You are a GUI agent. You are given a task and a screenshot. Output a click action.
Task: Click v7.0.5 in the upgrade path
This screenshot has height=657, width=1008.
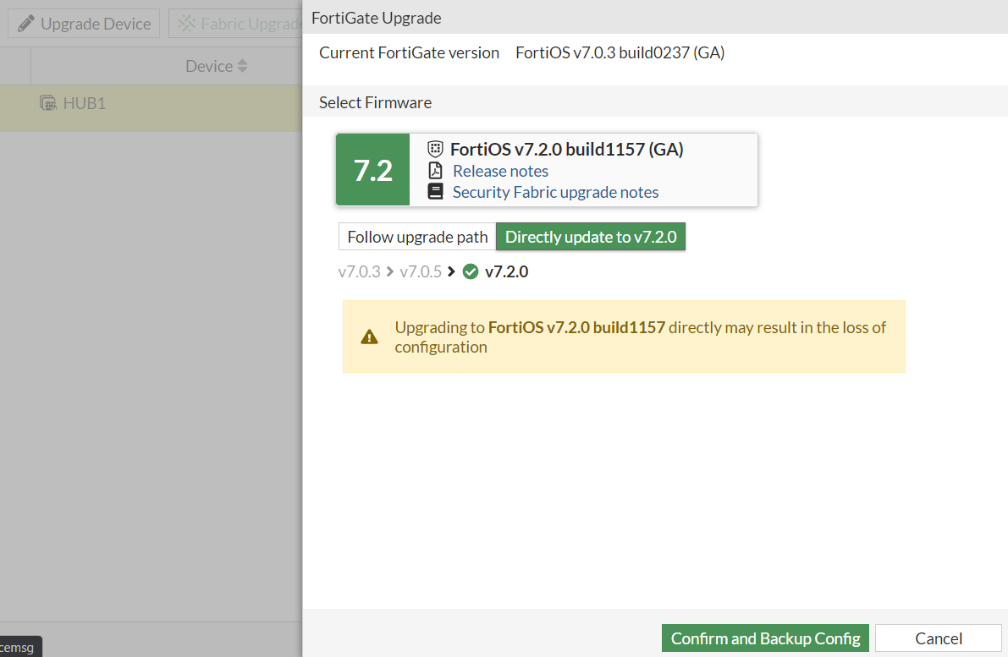[421, 271]
